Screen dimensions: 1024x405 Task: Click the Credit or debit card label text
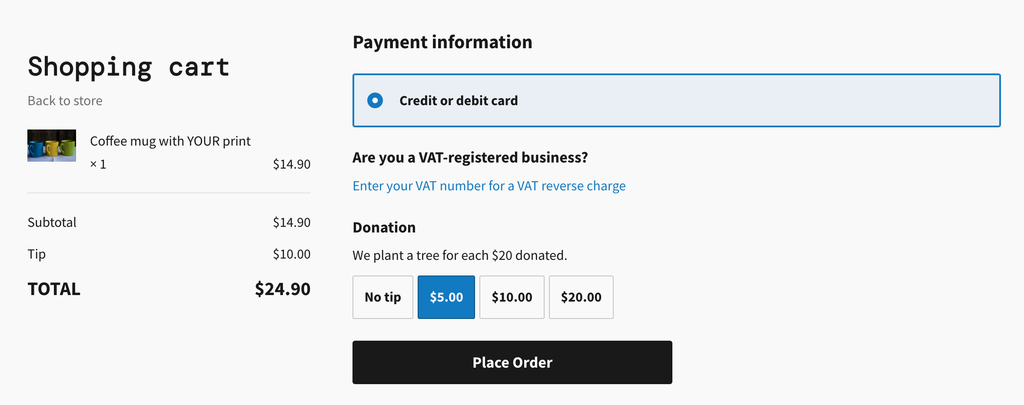tap(459, 101)
